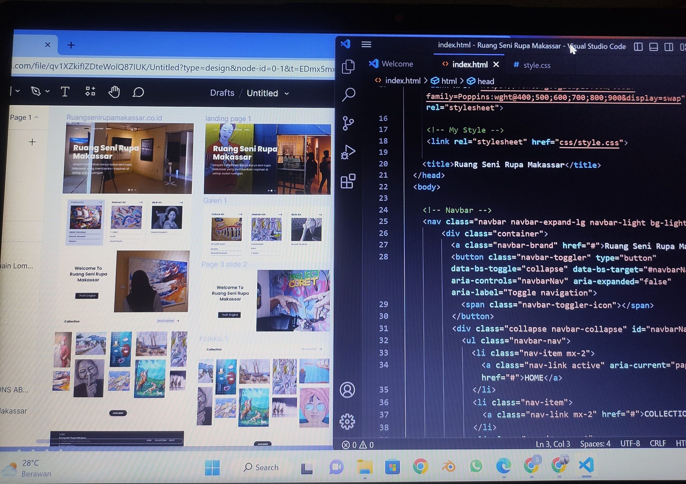Switch to the Welcome tab
Image resolution: width=686 pixels, height=484 pixels.
(x=391, y=64)
